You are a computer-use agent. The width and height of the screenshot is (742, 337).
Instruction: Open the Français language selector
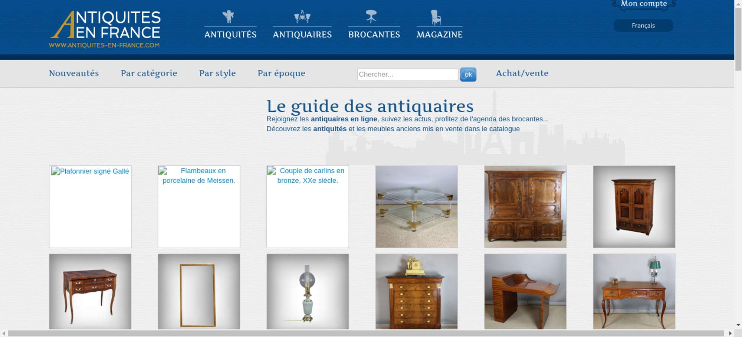(x=643, y=26)
